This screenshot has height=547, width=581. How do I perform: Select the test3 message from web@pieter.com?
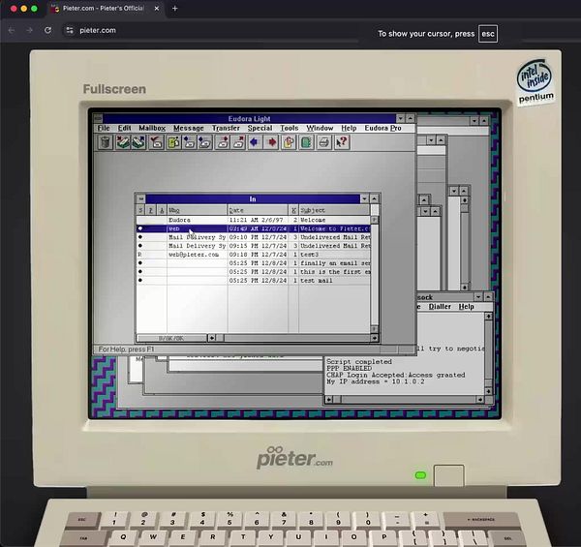(254, 255)
